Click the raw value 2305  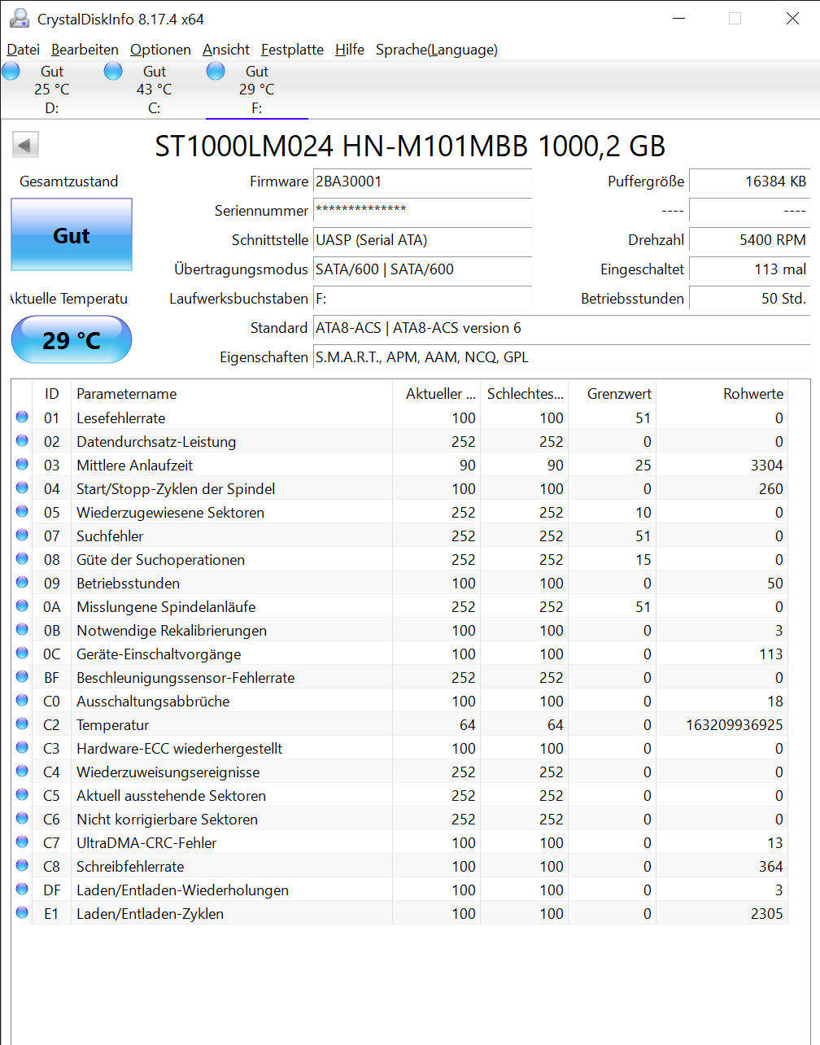click(x=767, y=913)
